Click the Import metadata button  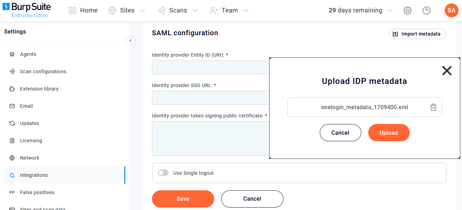coord(417,34)
